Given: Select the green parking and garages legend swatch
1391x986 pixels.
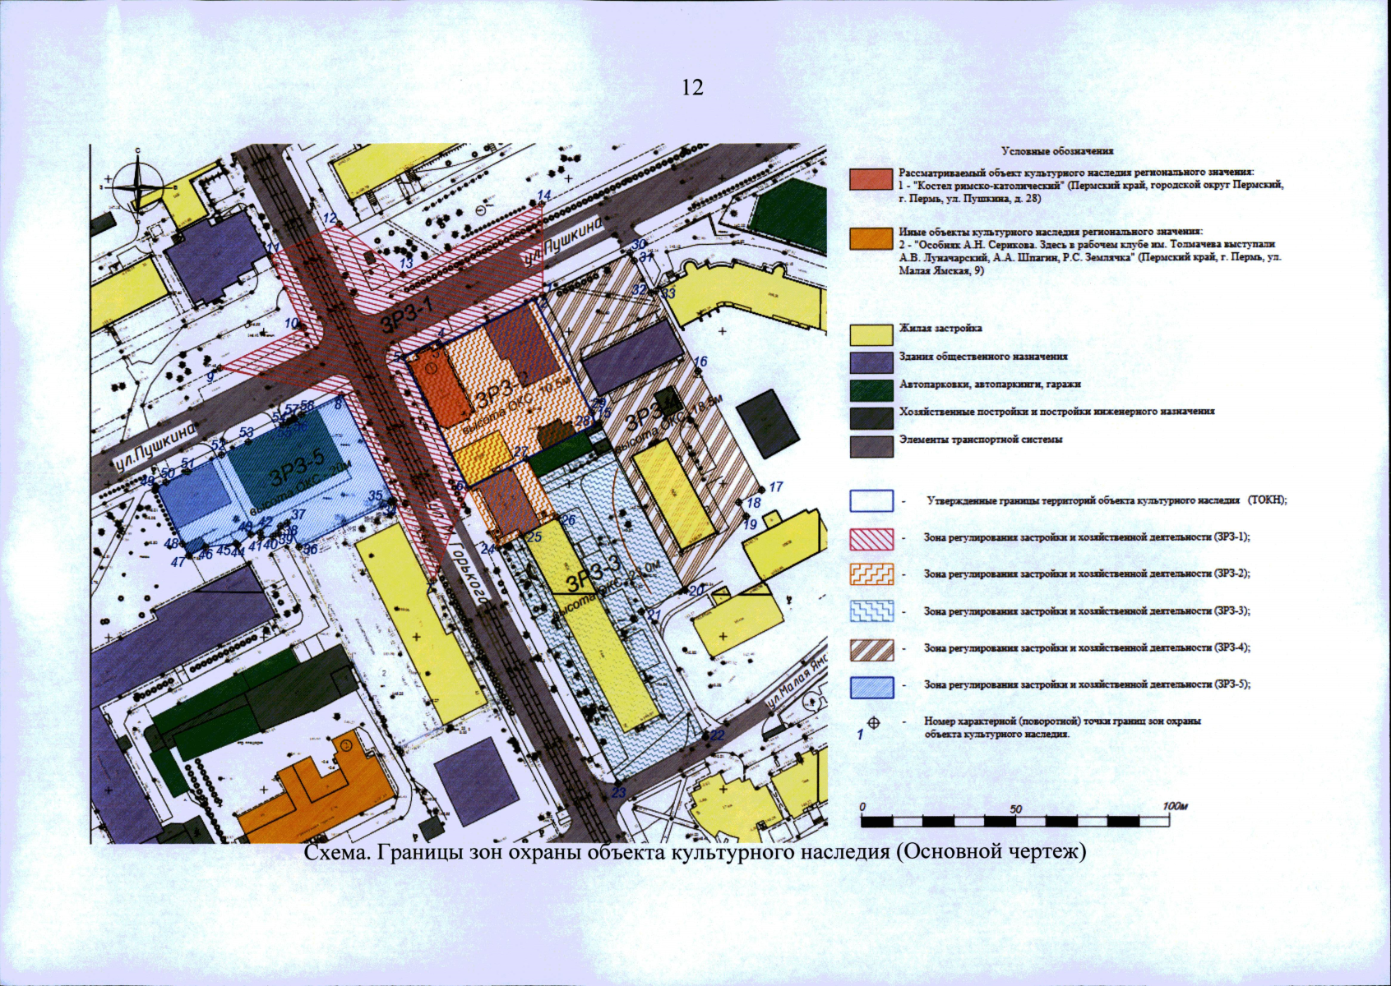Looking at the screenshot, I should [x=871, y=389].
